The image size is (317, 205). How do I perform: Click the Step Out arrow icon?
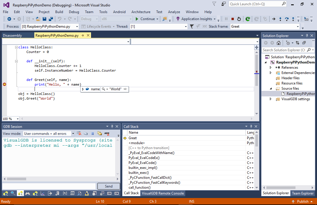pos(293,19)
